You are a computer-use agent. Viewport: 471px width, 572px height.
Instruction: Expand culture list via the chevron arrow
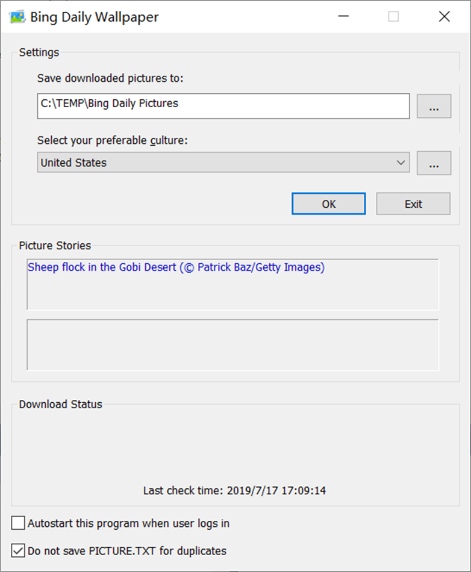click(401, 163)
